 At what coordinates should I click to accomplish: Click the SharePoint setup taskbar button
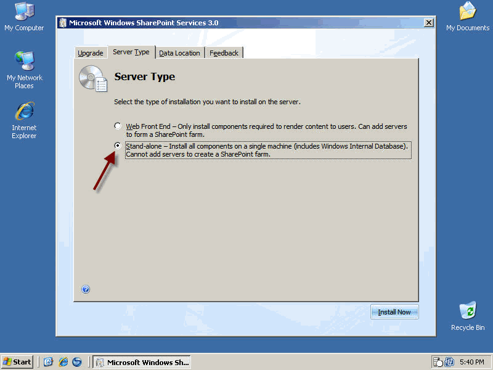pyautogui.click(x=142, y=363)
